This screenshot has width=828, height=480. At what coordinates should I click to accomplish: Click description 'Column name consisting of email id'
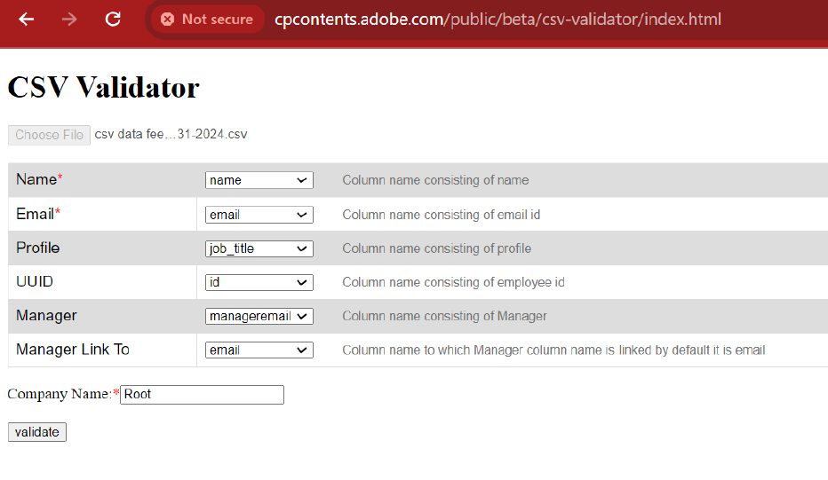click(x=442, y=216)
